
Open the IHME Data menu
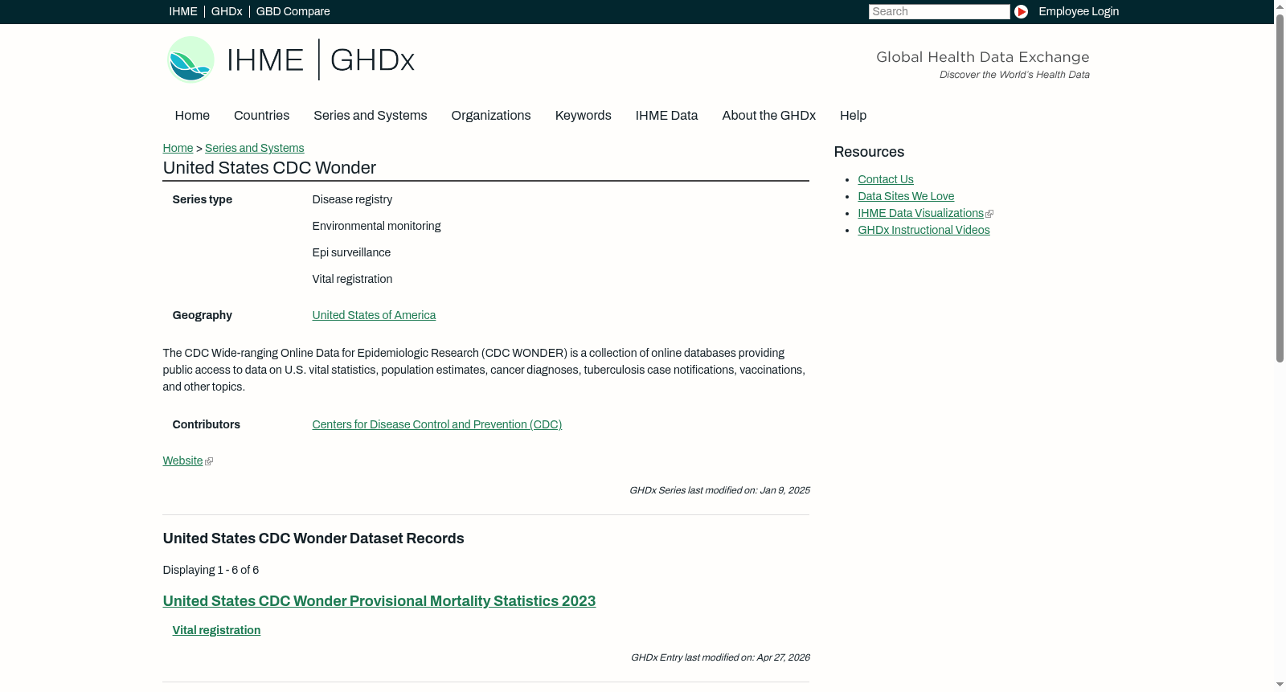[666, 115]
